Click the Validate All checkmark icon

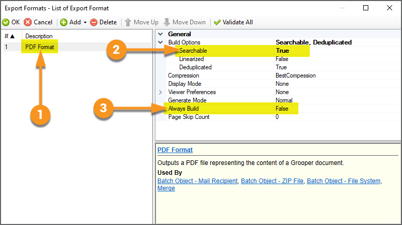(217, 22)
